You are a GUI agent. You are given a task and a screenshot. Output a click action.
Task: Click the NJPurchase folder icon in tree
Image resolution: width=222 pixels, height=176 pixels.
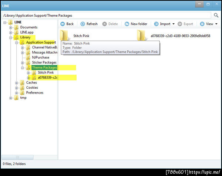(x=28, y=57)
